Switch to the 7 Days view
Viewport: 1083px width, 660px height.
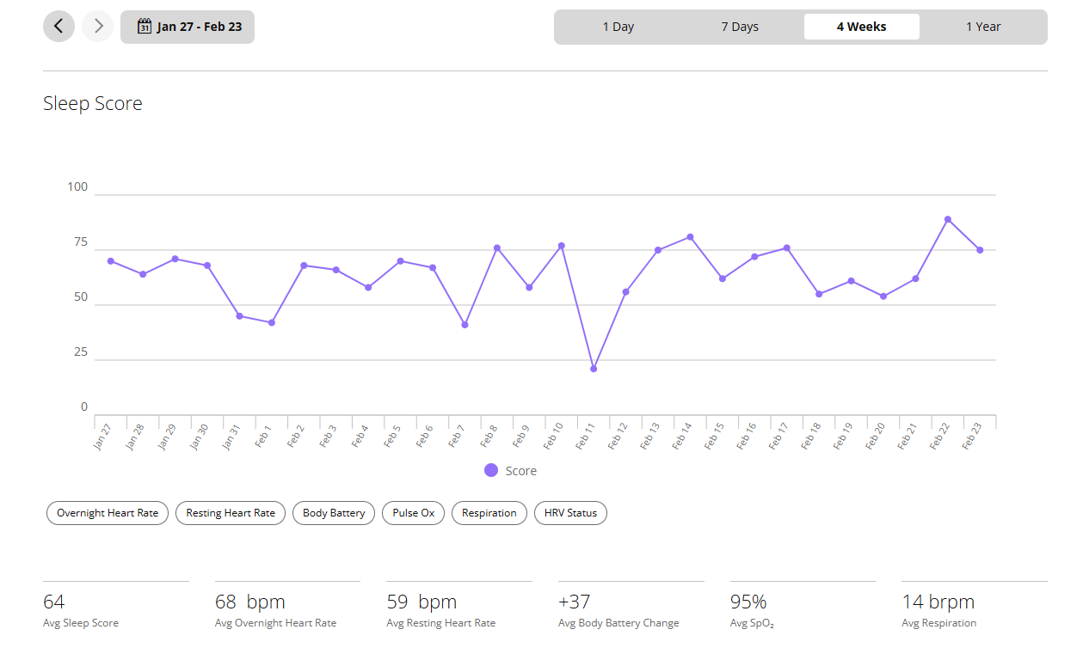tap(740, 27)
